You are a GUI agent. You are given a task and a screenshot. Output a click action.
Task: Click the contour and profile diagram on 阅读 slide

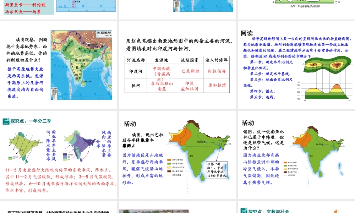click(x=325, y=78)
